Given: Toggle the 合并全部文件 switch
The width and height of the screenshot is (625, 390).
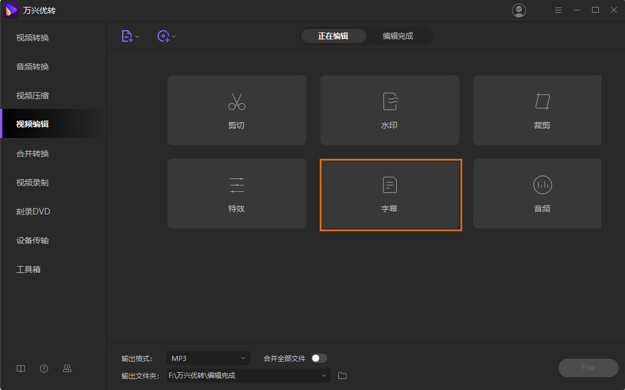Looking at the screenshot, I should tap(319, 358).
